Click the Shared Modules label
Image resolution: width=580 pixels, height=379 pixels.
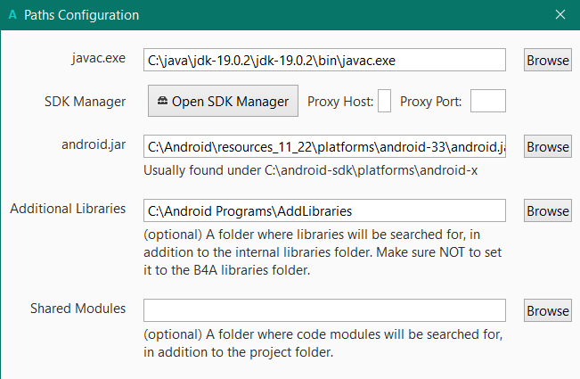click(78, 309)
